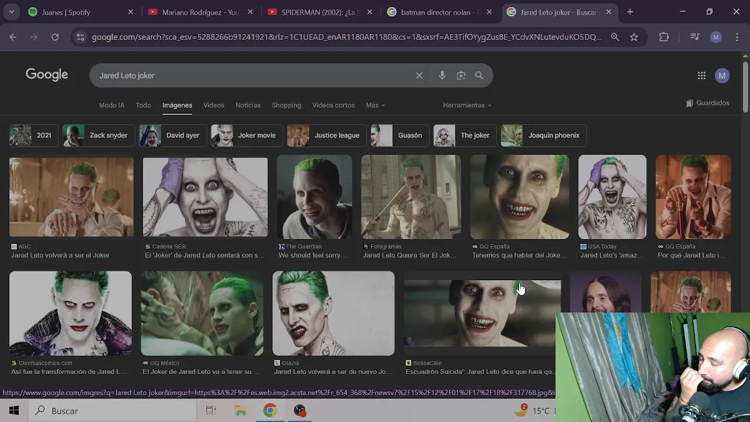Filter by David ayer chip
The width and height of the screenshot is (750, 422).
coord(173,135)
